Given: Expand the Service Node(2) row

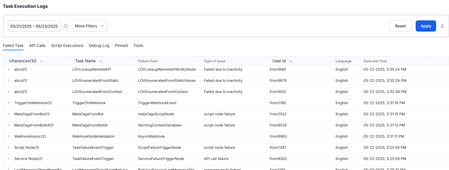Looking at the screenshot, I should 9,159.
